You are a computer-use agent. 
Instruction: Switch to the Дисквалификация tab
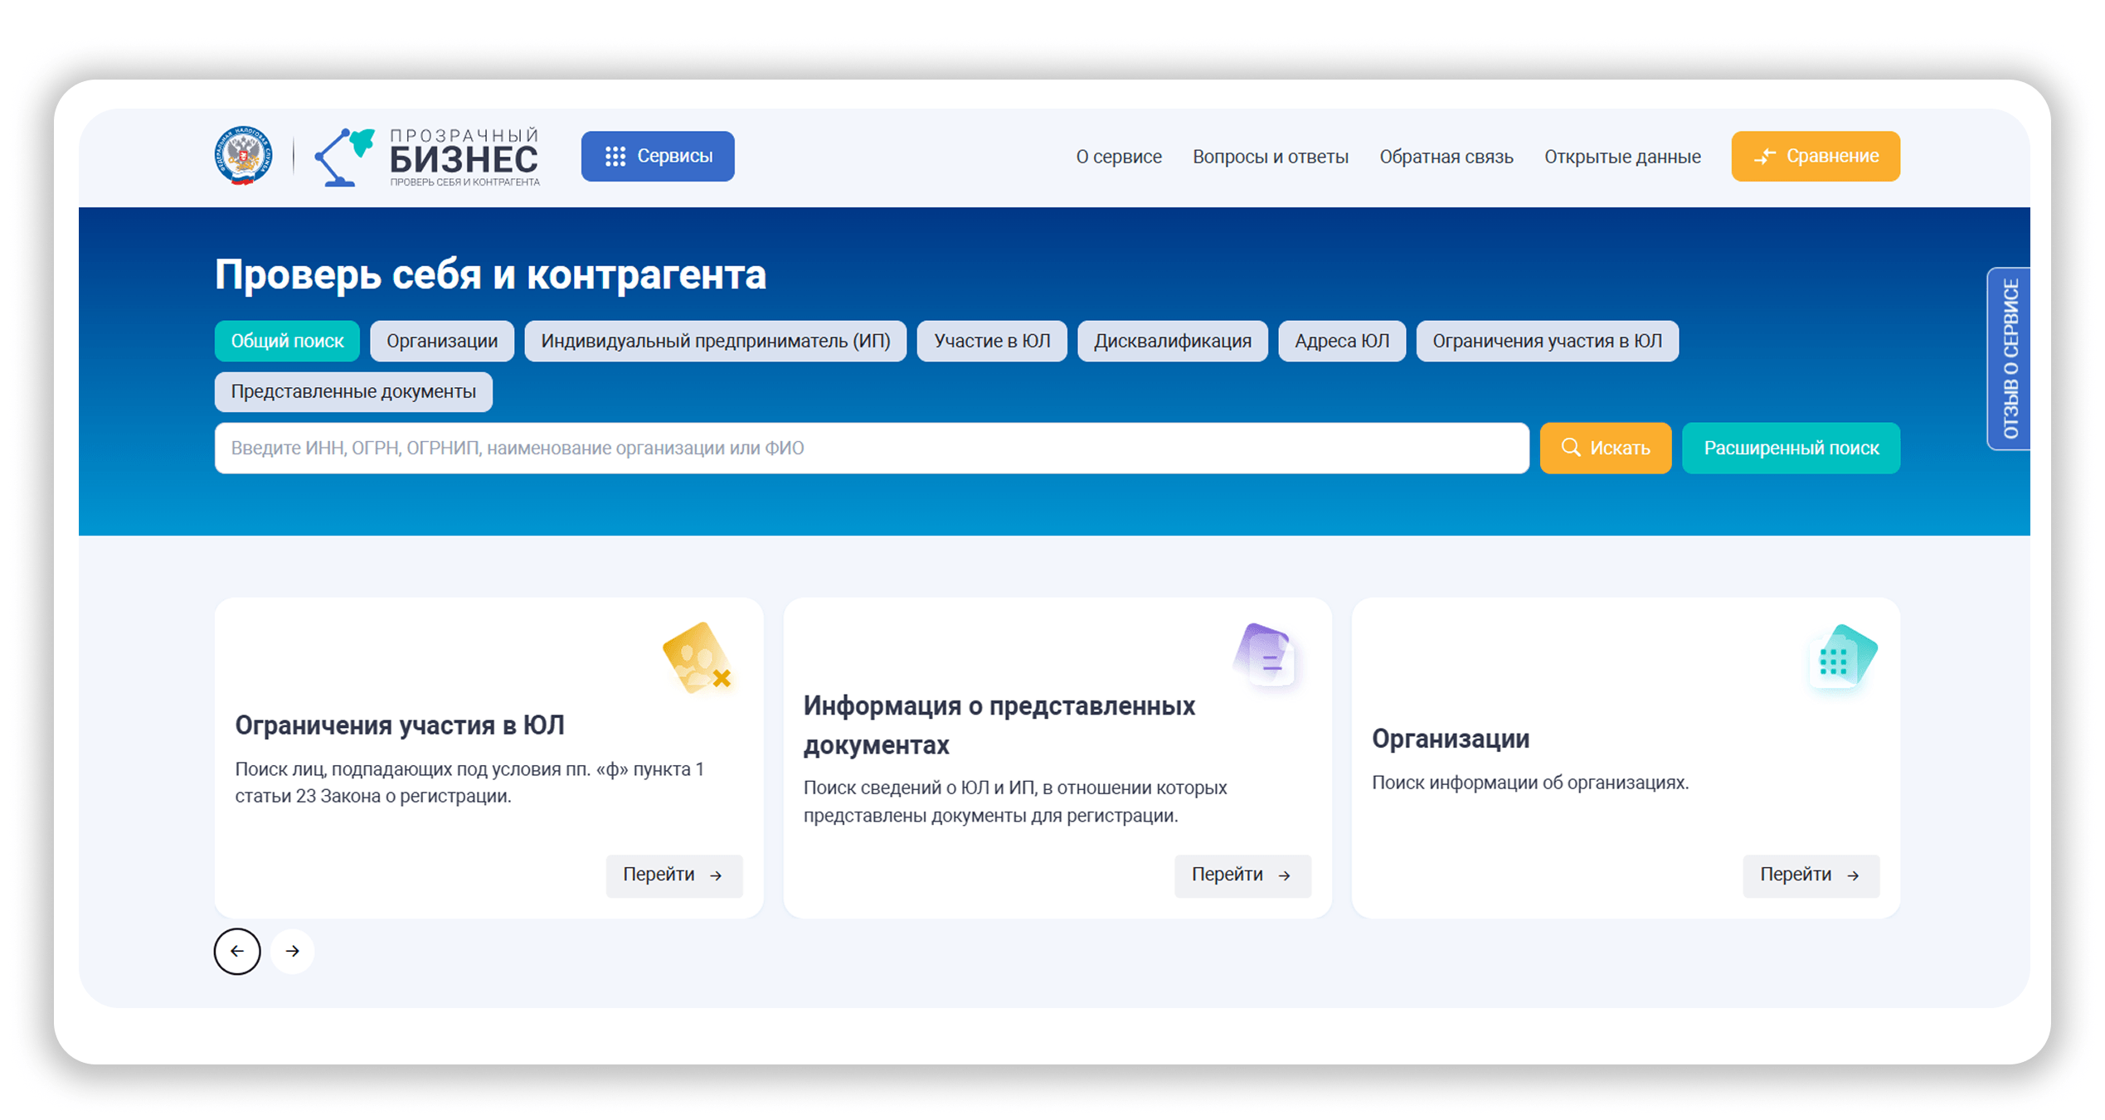tap(1171, 341)
